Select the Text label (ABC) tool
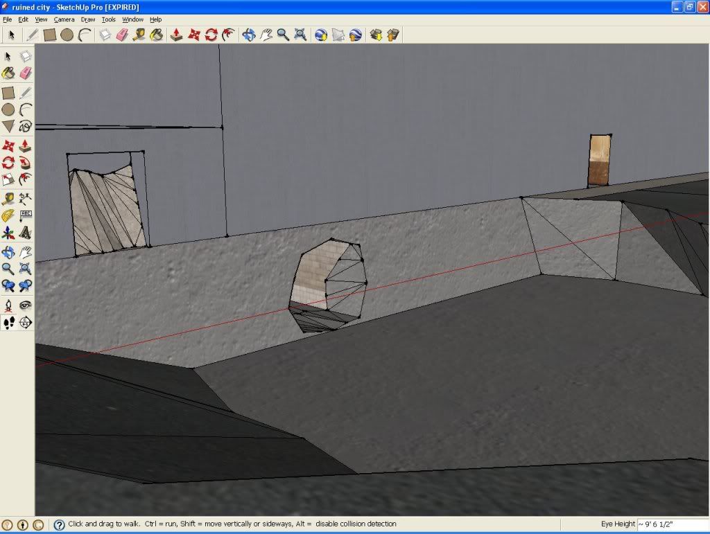This screenshot has height=534, width=710. pyautogui.click(x=26, y=215)
